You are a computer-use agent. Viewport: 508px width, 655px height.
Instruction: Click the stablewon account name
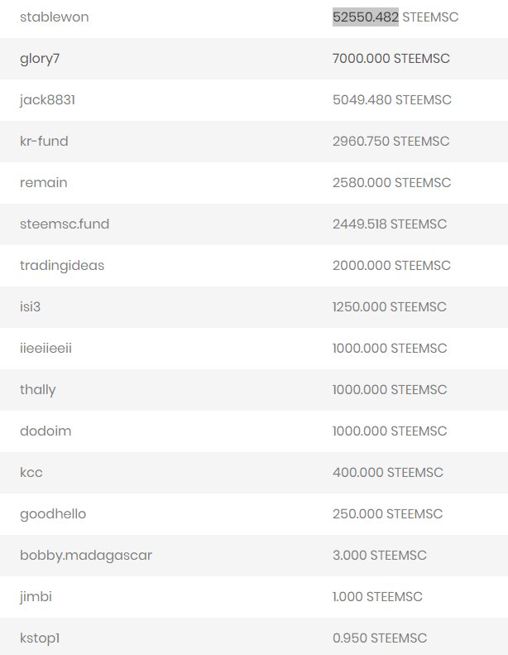pyautogui.click(x=55, y=17)
